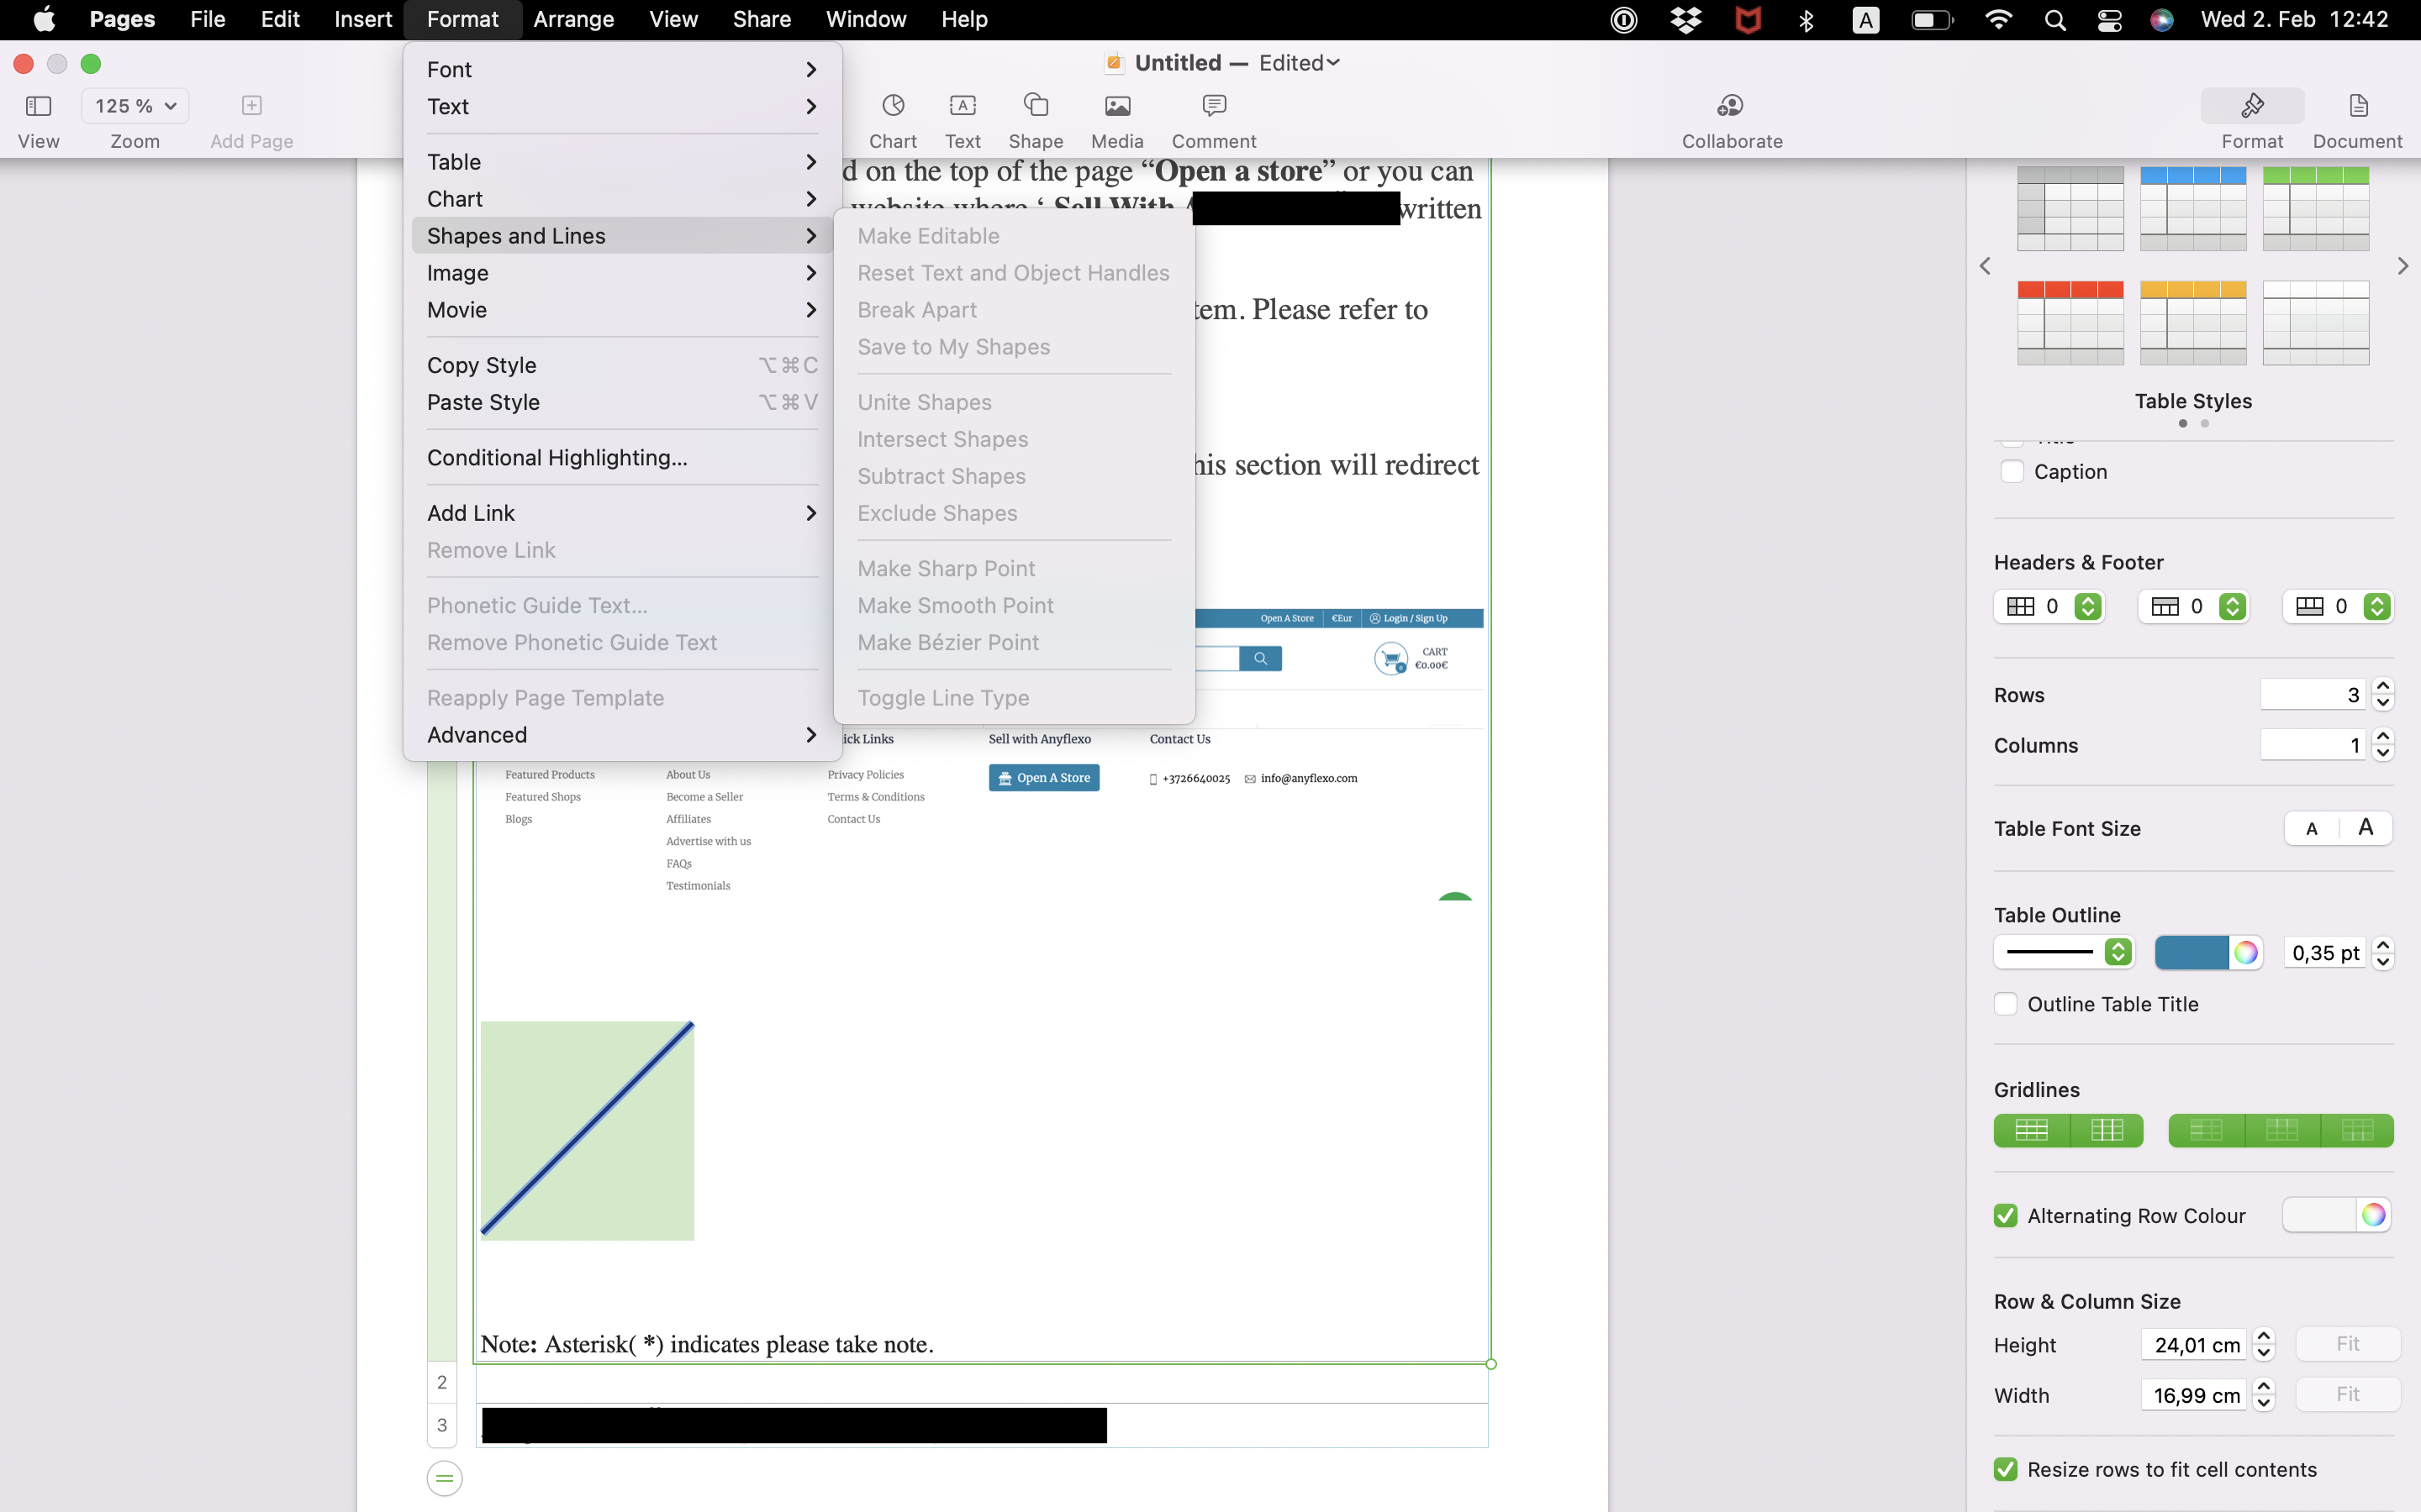Insert a Shape from the toolbar

click(x=1036, y=106)
